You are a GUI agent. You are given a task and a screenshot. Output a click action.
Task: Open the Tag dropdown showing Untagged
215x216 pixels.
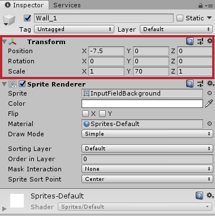[74, 29]
